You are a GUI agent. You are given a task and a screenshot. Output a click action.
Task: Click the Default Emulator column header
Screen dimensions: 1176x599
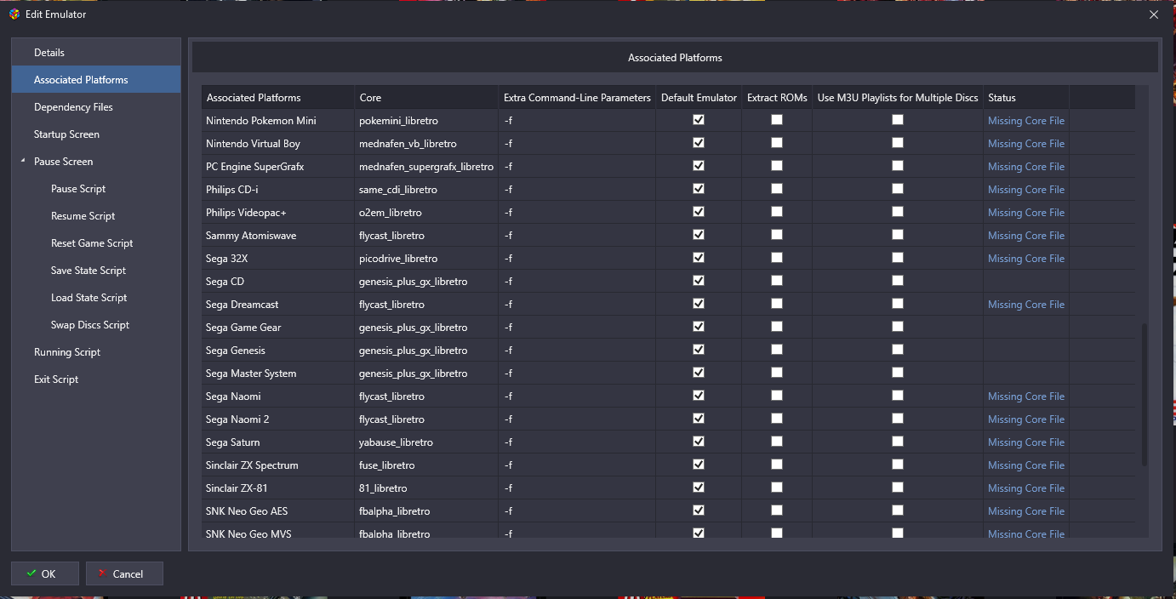[x=699, y=97]
